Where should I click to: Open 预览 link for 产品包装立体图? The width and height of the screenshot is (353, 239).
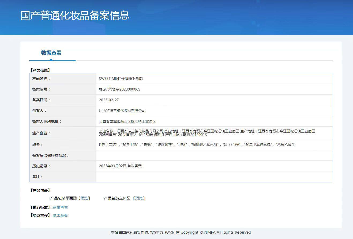[x=139, y=198]
